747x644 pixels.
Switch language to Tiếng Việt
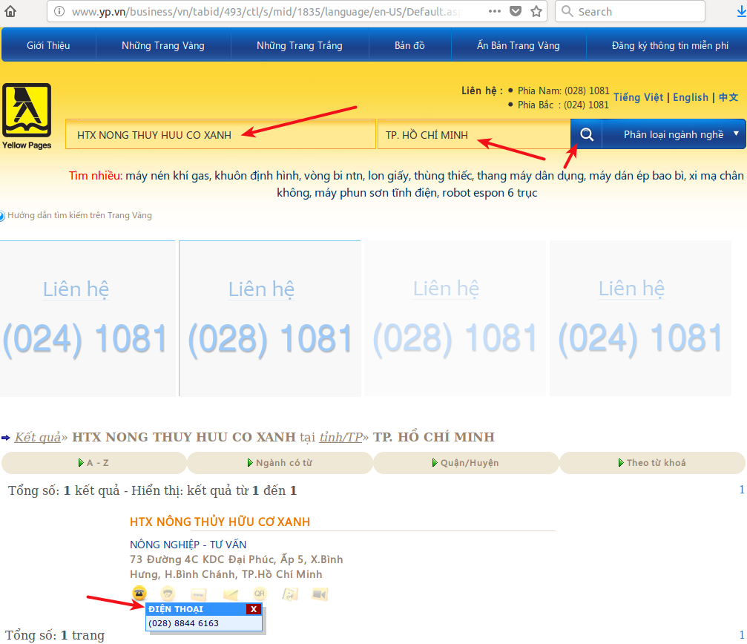click(x=638, y=97)
